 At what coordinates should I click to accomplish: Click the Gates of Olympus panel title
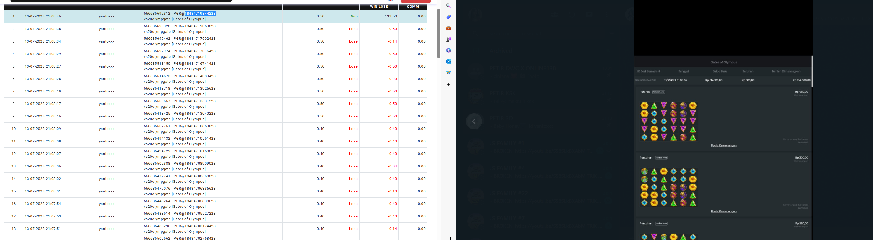pyautogui.click(x=723, y=62)
